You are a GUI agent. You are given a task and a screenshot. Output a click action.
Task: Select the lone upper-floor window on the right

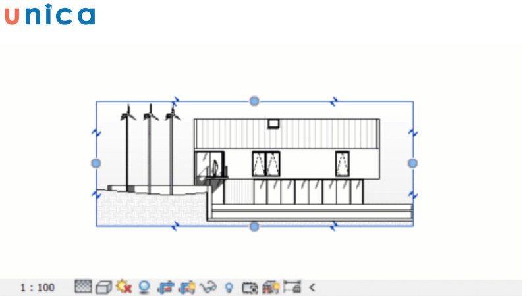pyautogui.click(x=342, y=164)
